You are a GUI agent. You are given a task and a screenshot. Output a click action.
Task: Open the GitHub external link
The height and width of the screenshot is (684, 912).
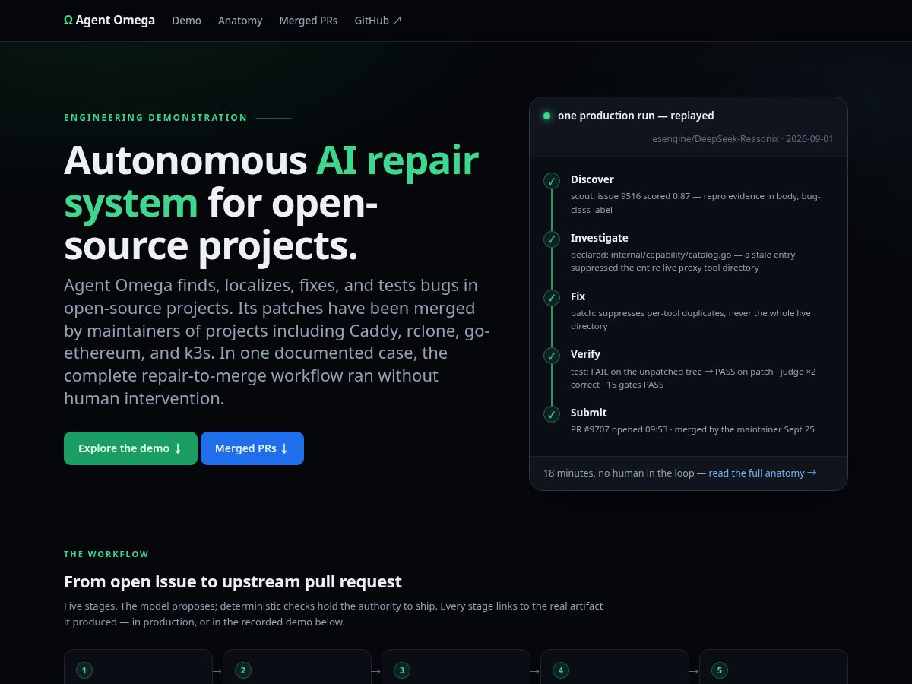[378, 21]
